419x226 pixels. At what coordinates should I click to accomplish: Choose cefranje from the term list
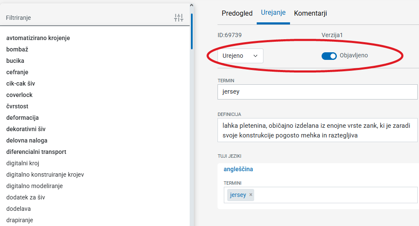[17, 72]
